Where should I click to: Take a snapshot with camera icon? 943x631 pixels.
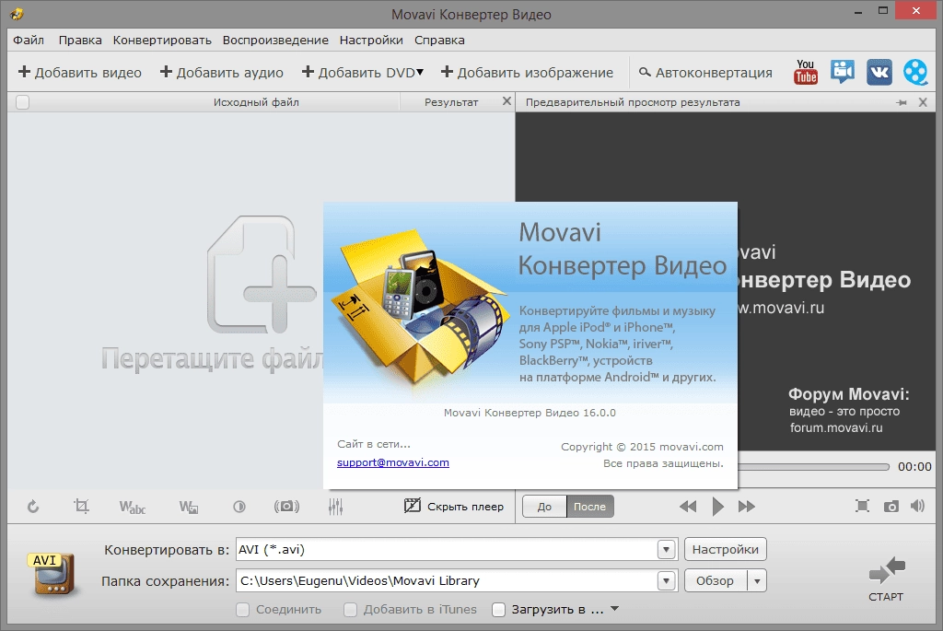click(891, 507)
